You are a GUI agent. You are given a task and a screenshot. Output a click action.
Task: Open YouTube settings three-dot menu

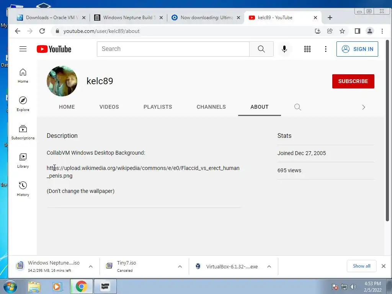(325, 49)
